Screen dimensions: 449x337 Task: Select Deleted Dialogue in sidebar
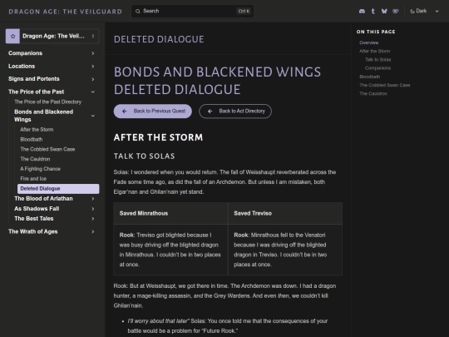(58, 189)
